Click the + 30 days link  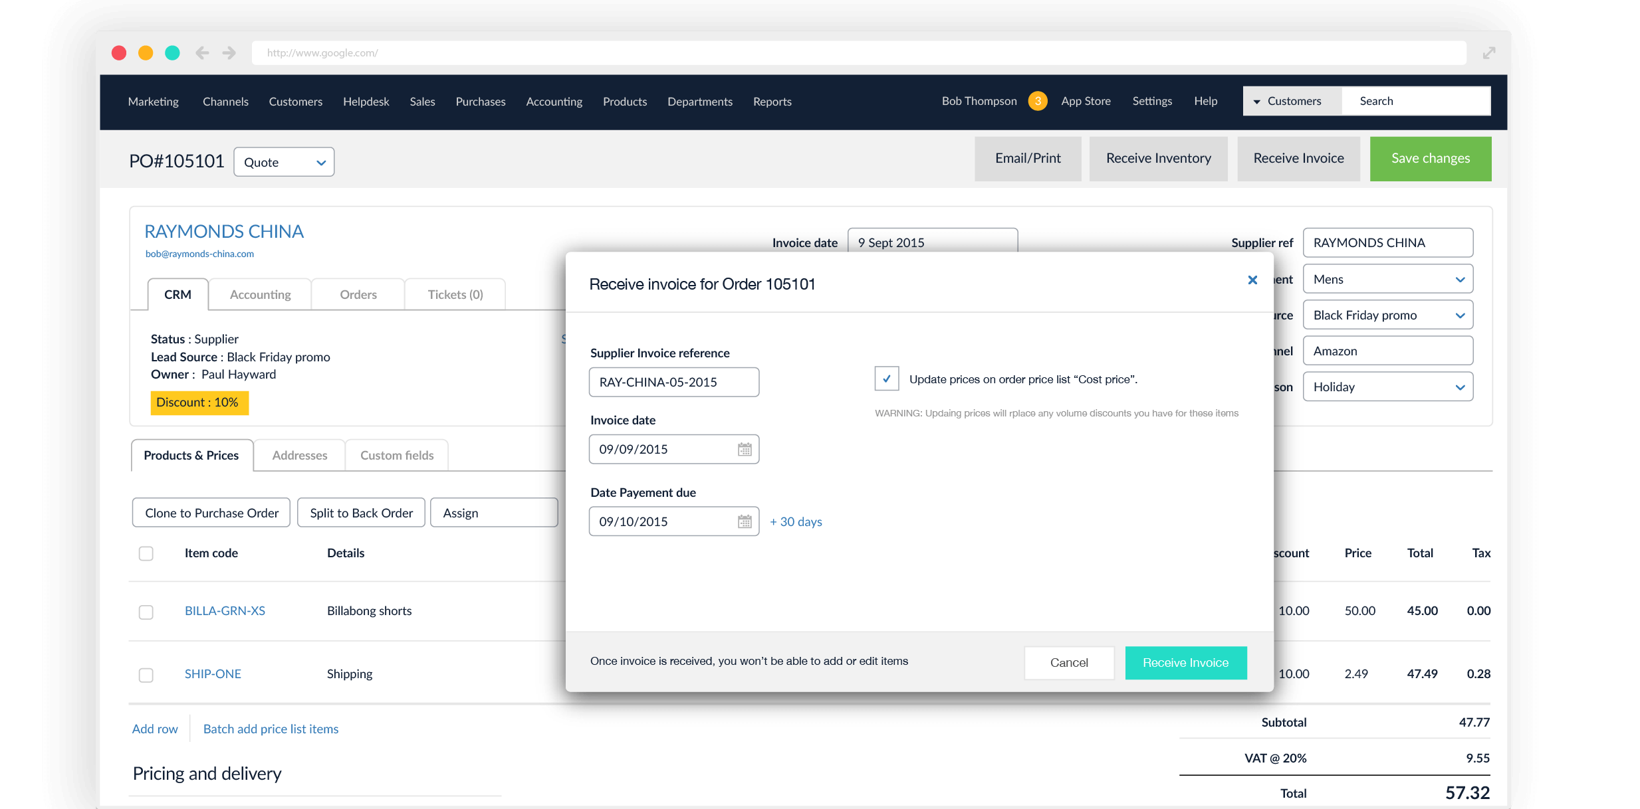[795, 522]
